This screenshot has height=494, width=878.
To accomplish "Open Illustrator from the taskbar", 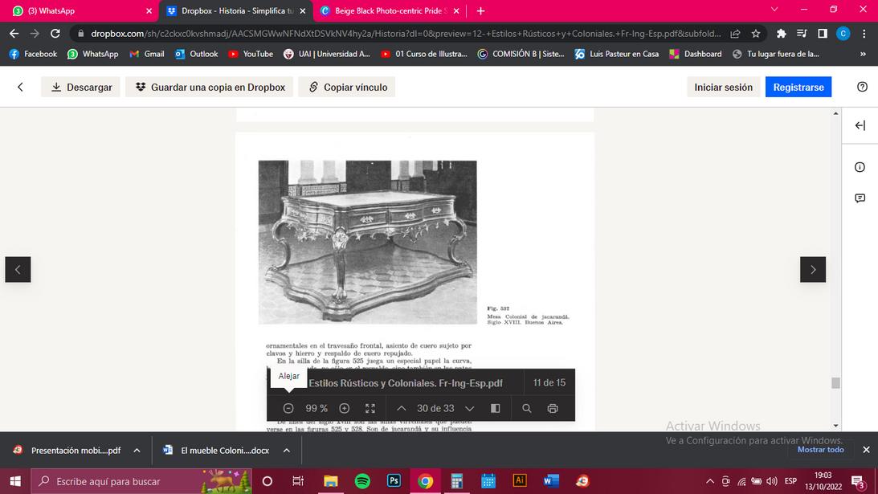I will point(520,481).
